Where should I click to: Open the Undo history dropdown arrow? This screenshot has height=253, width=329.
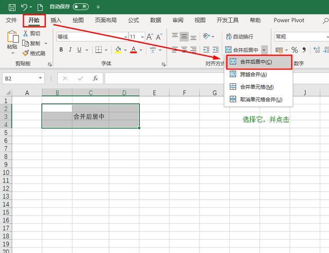tap(31, 7)
